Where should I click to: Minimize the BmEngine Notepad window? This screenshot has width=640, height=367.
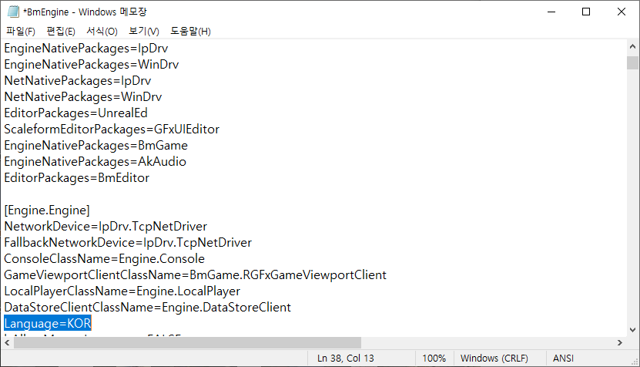point(551,12)
